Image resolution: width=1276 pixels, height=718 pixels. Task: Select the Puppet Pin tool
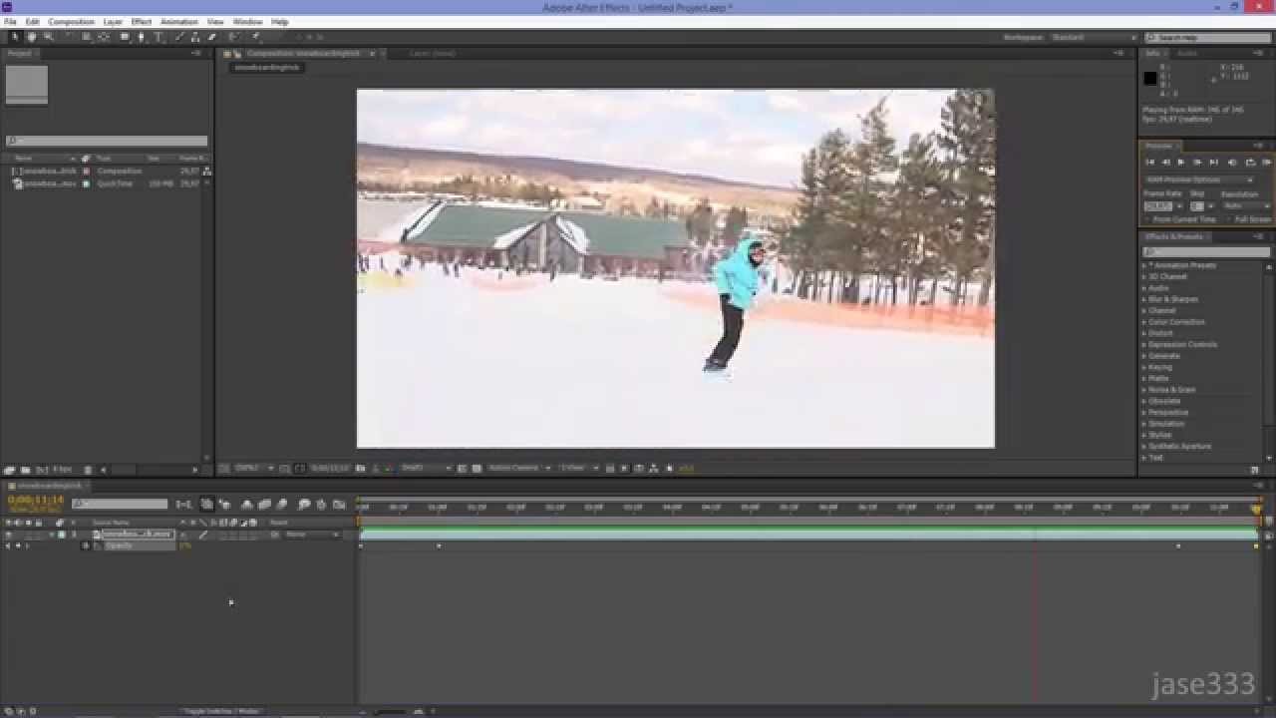254,37
